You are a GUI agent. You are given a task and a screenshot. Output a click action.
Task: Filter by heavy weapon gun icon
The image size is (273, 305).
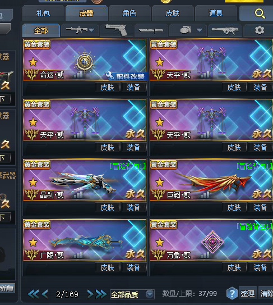coord(225,30)
